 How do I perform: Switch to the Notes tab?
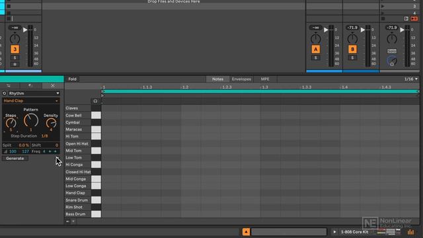coord(217,79)
